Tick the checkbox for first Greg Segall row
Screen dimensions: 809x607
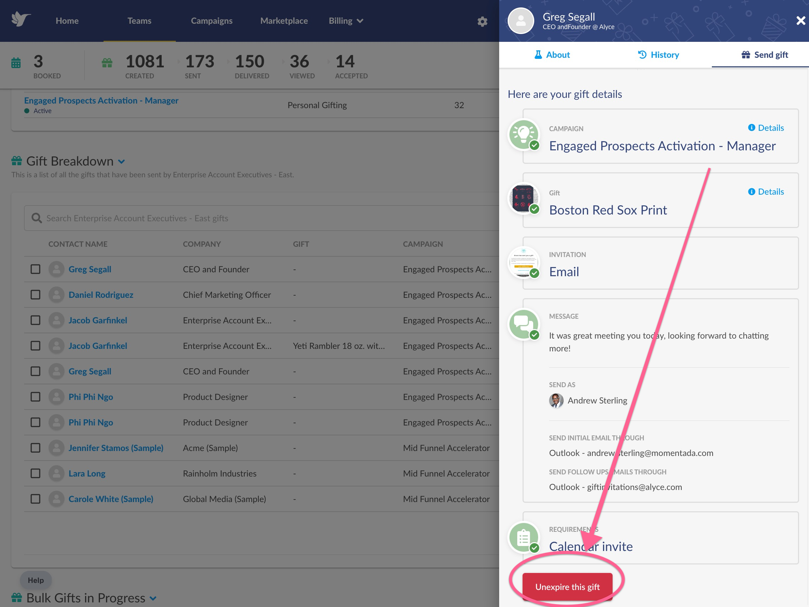pos(35,269)
